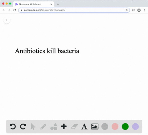148x135 pixels.
Task: View site info via lock icon
Action: 21,10
